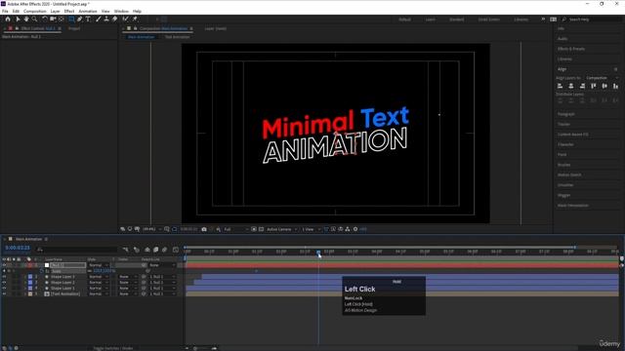This screenshot has height=351, width=625.
Task: Align layers vertically center icon
Action: pos(604,86)
